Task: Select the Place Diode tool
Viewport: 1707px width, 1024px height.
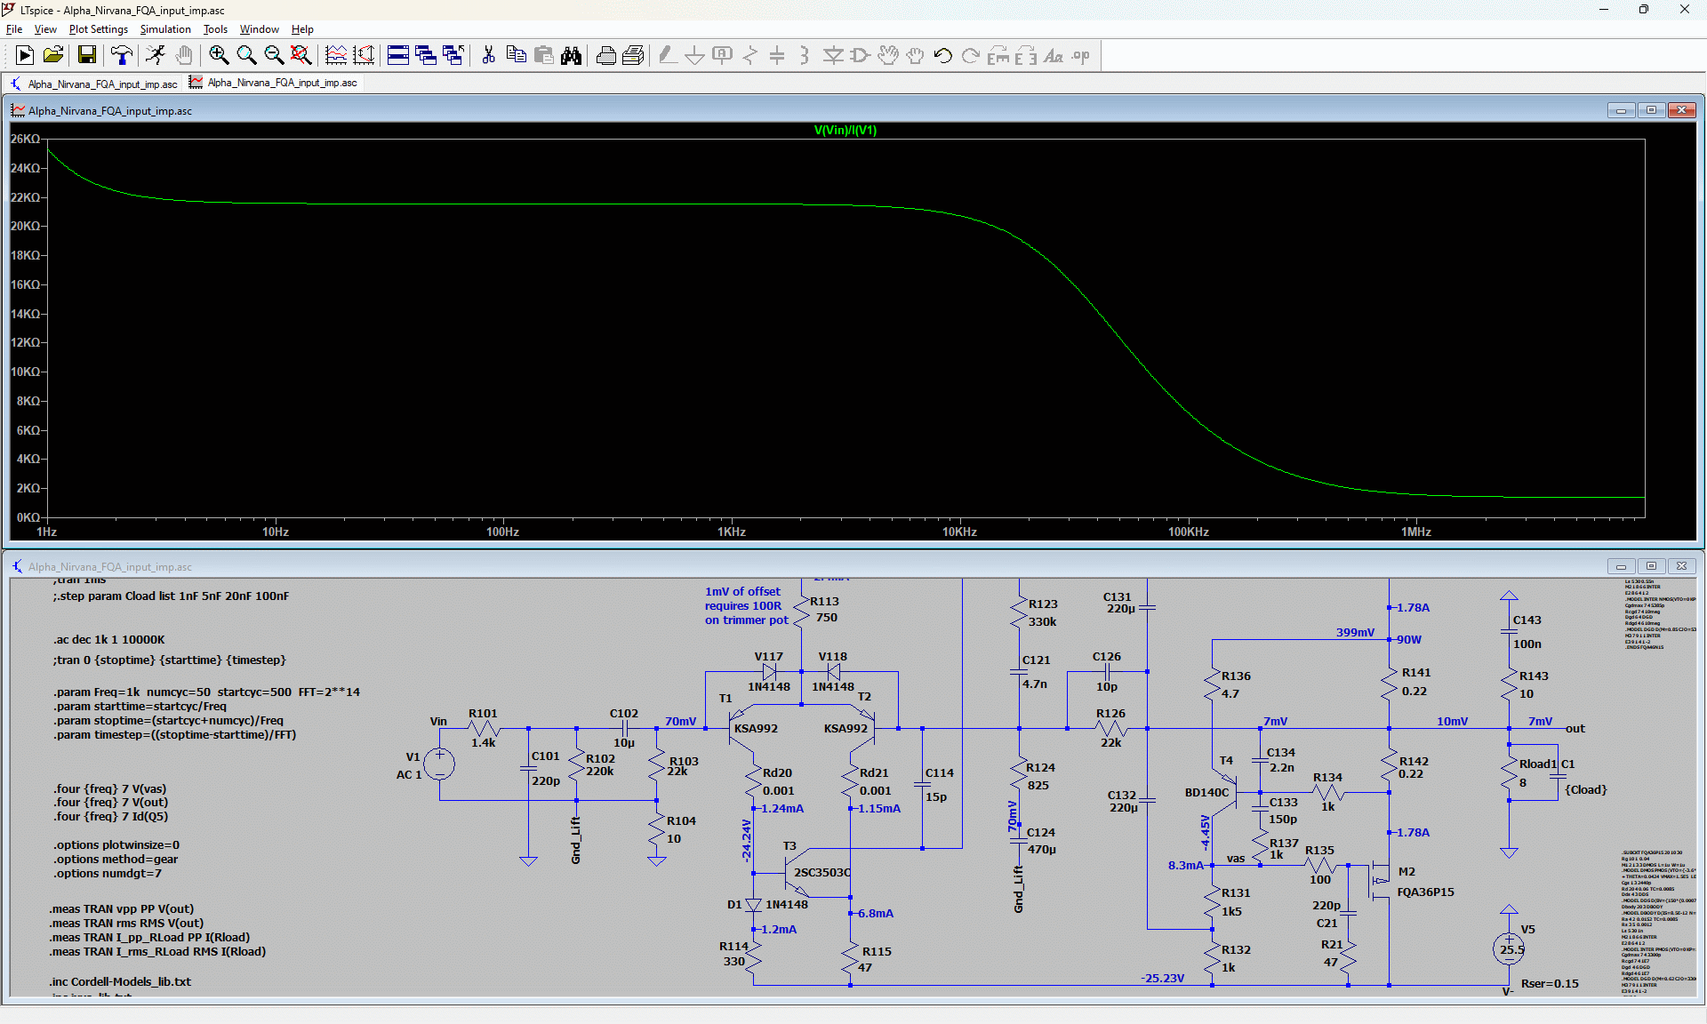Action: tap(833, 55)
